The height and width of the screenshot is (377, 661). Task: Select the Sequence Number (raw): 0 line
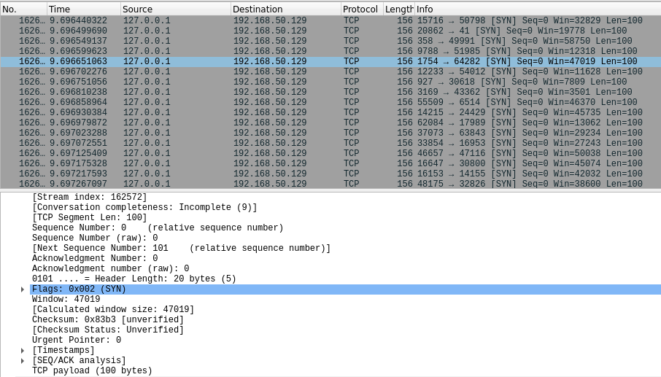pyautogui.click(x=95, y=238)
